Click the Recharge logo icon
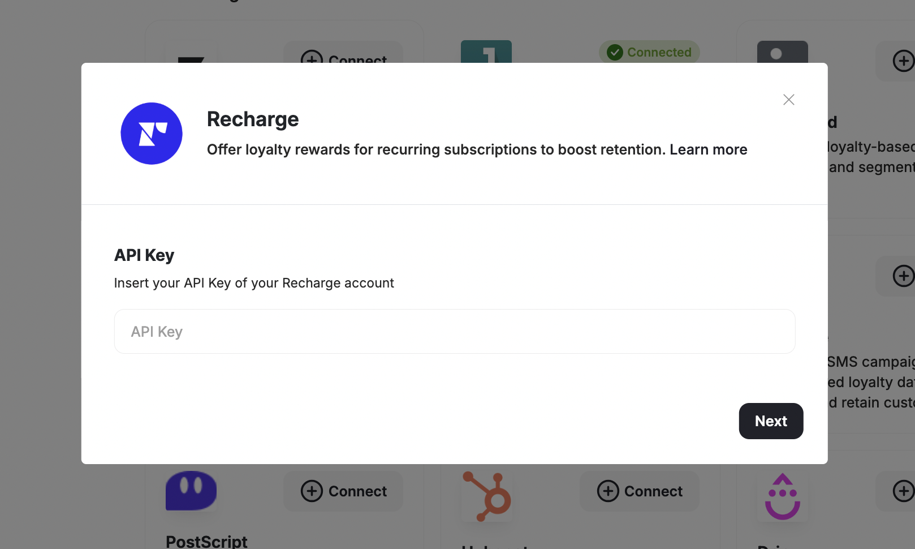Image resolution: width=915 pixels, height=549 pixels. [x=152, y=134]
